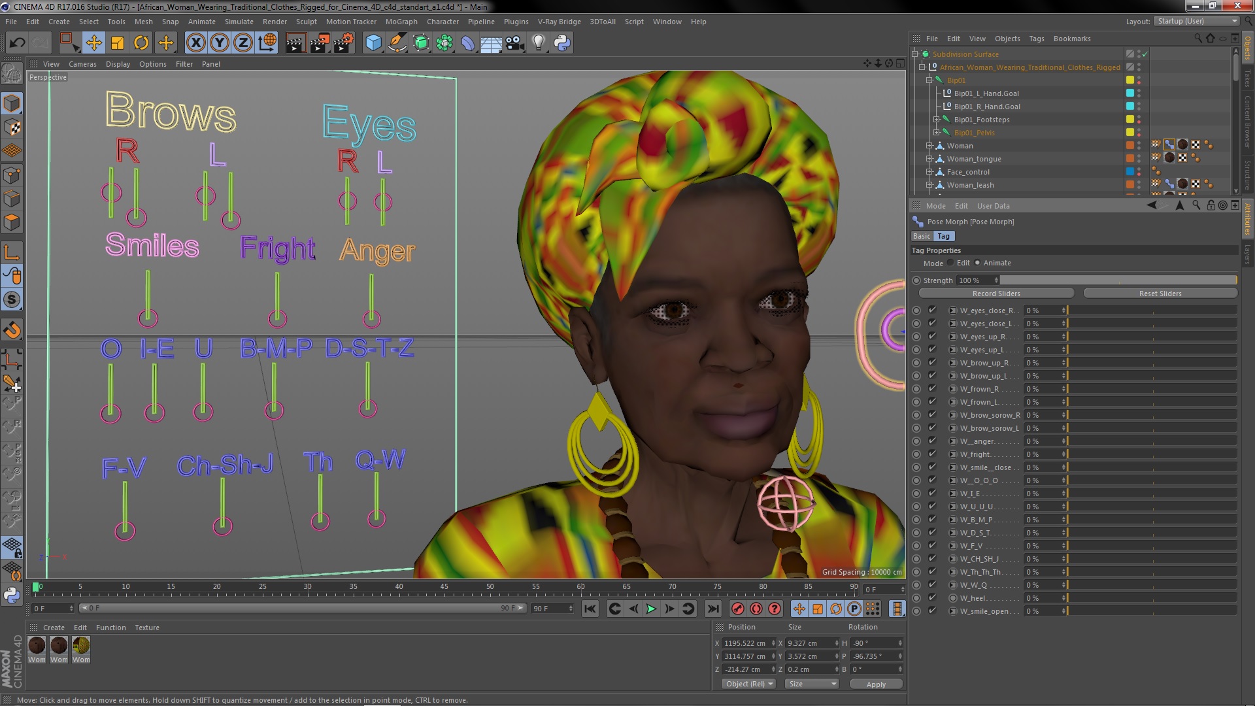Enable Snap magnet tool
This screenshot has width=1255, height=706.
12,330
